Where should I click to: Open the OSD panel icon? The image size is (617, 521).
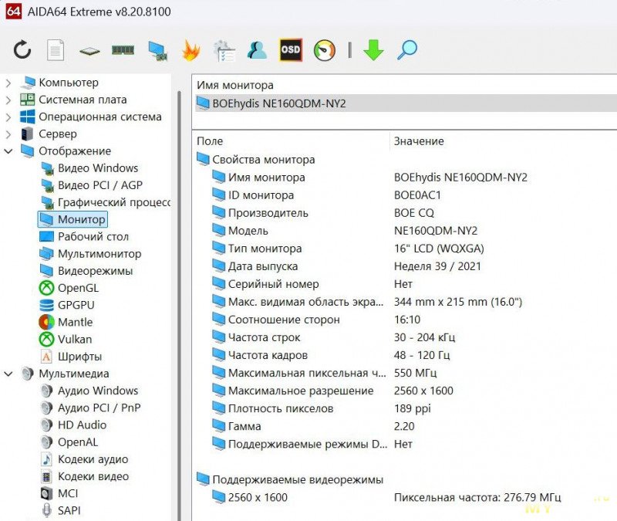(x=291, y=50)
